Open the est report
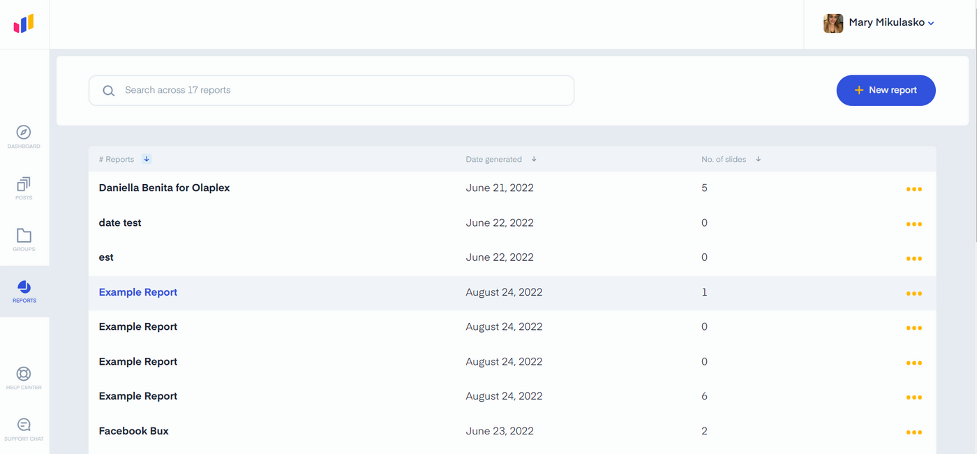The width and height of the screenshot is (977, 454). tap(106, 257)
